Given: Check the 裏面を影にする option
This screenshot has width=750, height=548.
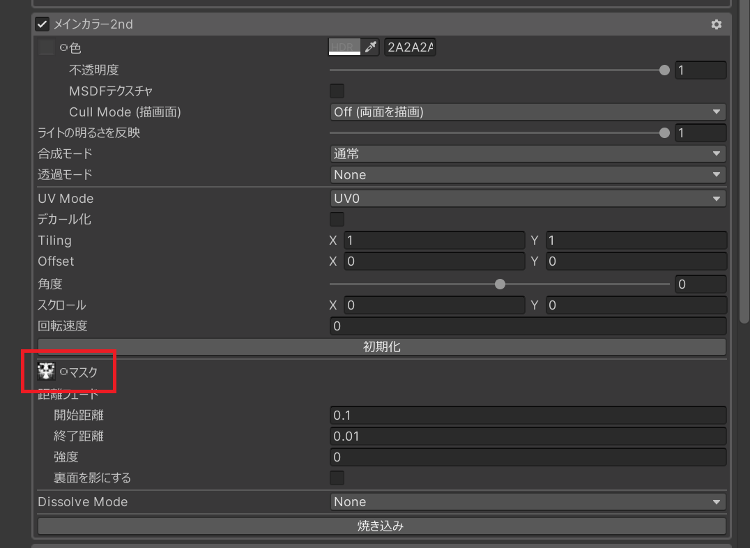Looking at the screenshot, I should 337,478.
